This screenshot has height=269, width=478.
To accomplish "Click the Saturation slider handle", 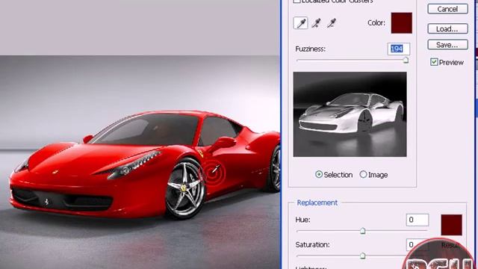I will click(362, 256).
